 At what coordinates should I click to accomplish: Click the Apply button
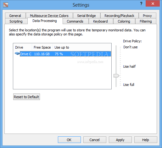pos(120,140)
